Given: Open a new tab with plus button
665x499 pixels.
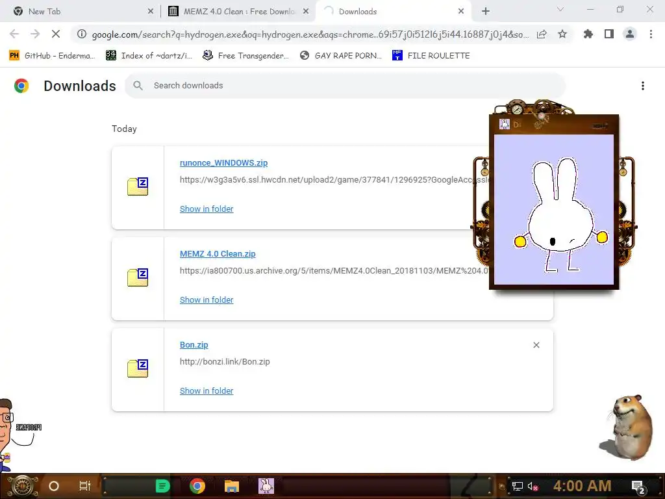Looking at the screenshot, I should (x=486, y=12).
